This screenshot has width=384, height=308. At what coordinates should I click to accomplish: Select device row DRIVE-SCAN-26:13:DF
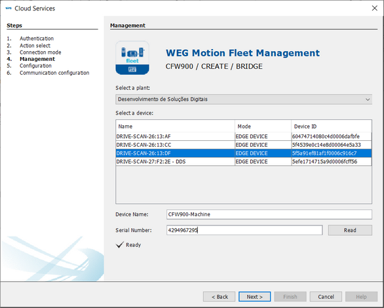[x=244, y=153]
